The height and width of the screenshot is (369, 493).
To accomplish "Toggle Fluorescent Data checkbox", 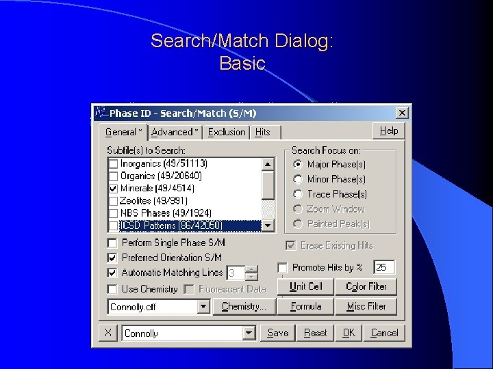I will coord(189,289).
